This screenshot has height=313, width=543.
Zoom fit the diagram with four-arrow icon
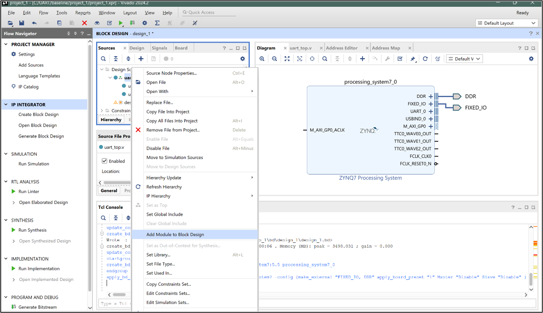pyautogui.click(x=287, y=59)
